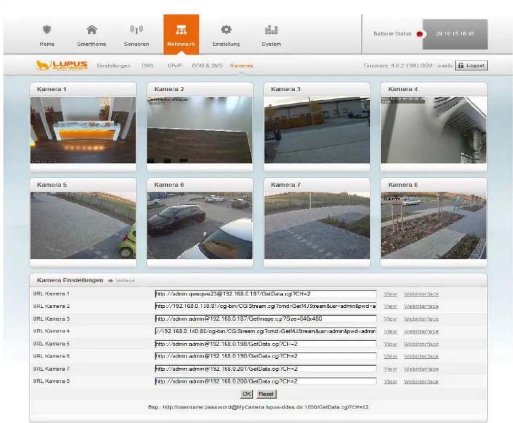Click View link for URL Kamera 4
The width and height of the screenshot is (513, 423).
(390, 331)
